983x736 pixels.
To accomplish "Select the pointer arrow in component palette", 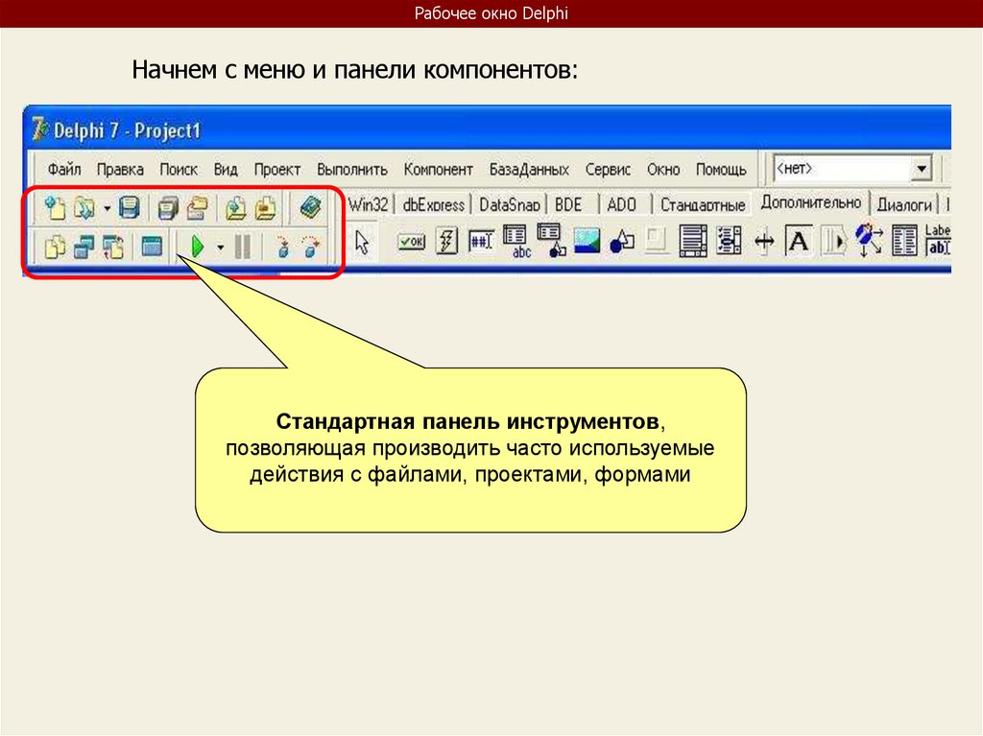I will 362,243.
